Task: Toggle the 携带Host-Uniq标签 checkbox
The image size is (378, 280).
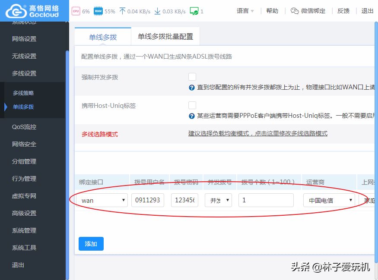Action: 192,105
